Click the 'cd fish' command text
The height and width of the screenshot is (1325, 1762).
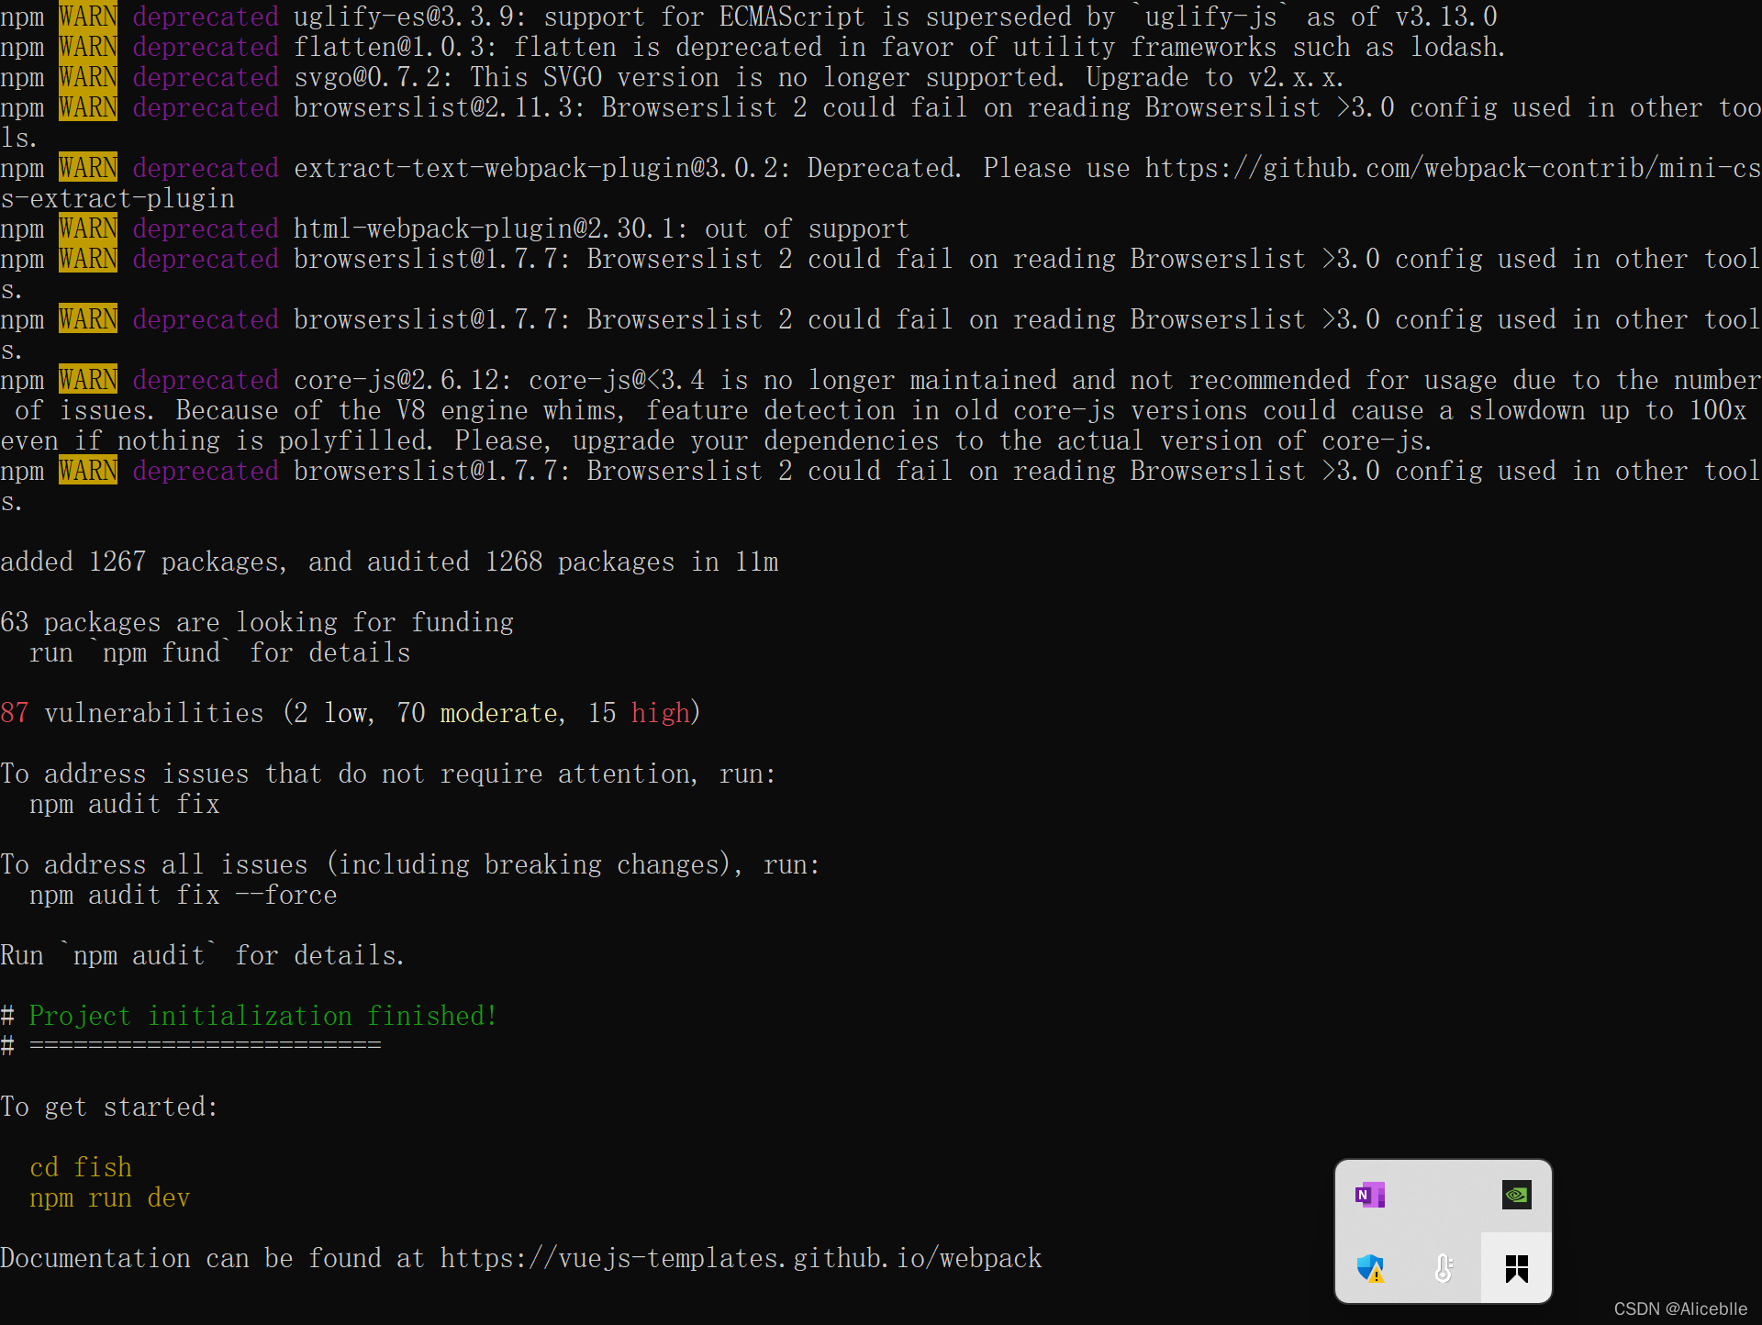coord(81,1167)
